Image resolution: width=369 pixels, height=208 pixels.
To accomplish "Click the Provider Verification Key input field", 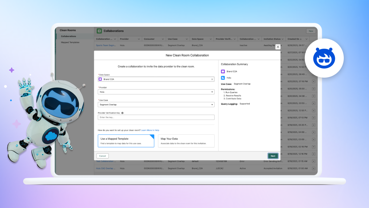I will click(x=156, y=117).
